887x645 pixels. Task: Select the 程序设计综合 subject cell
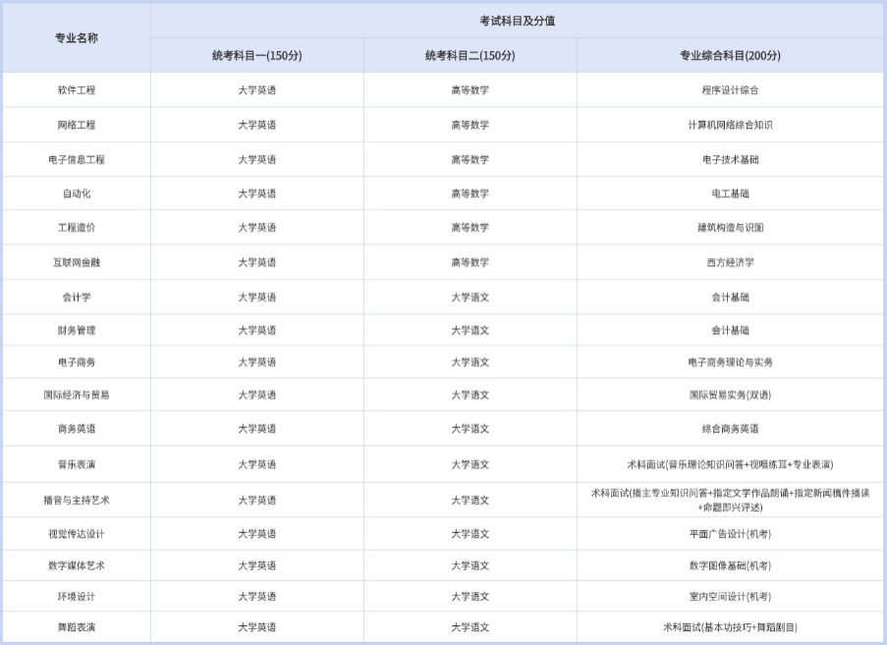(x=730, y=90)
